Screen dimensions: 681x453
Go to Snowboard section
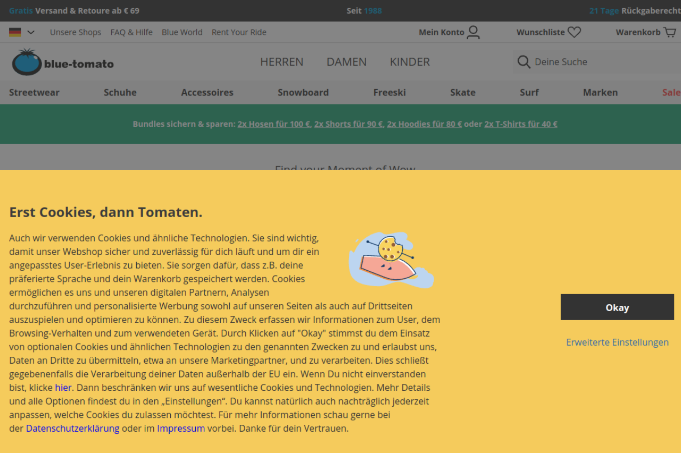click(303, 92)
